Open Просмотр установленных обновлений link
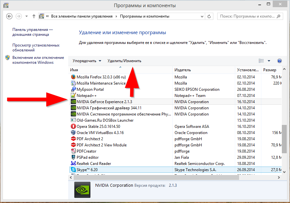 coord(36,47)
